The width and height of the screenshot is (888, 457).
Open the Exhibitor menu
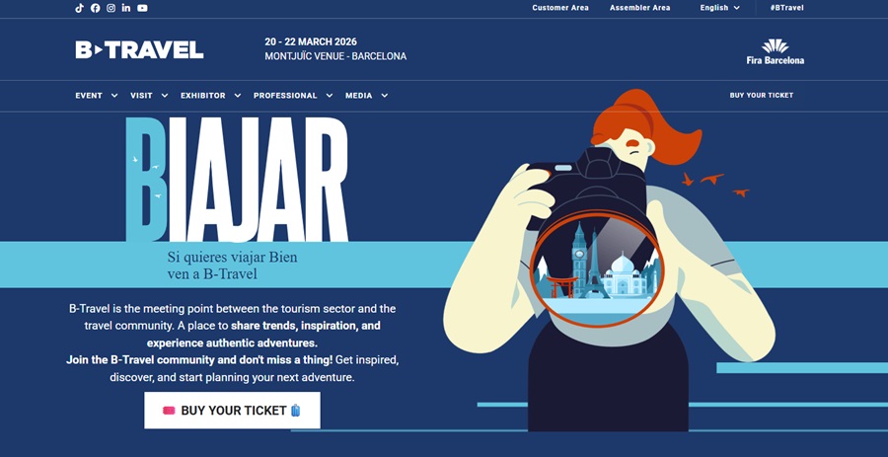pyautogui.click(x=211, y=96)
